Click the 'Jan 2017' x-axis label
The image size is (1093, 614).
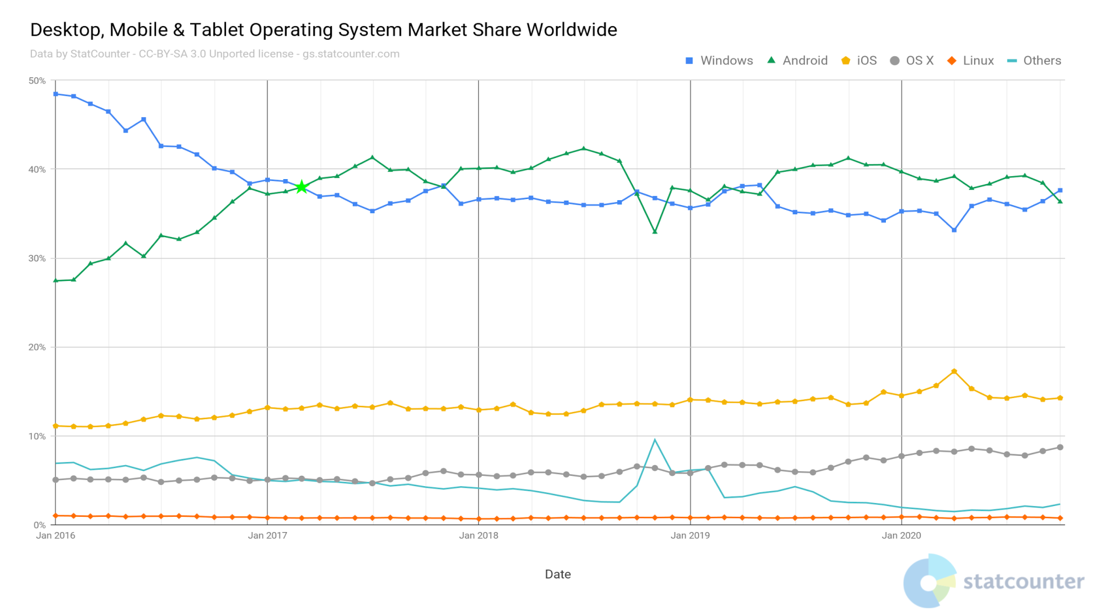268,536
